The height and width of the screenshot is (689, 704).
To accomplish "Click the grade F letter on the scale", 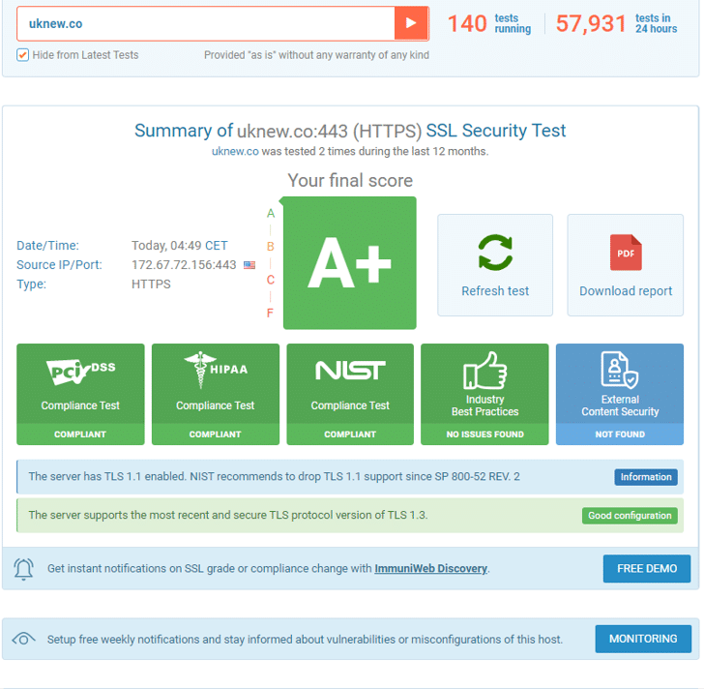I will 270,314.
